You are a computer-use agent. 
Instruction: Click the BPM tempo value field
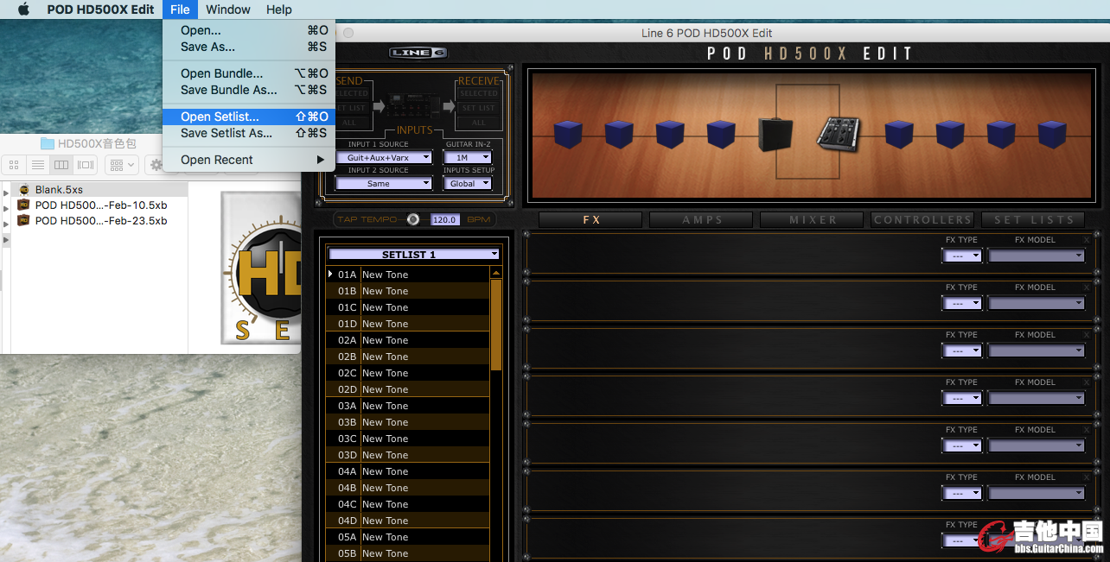coord(444,219)
